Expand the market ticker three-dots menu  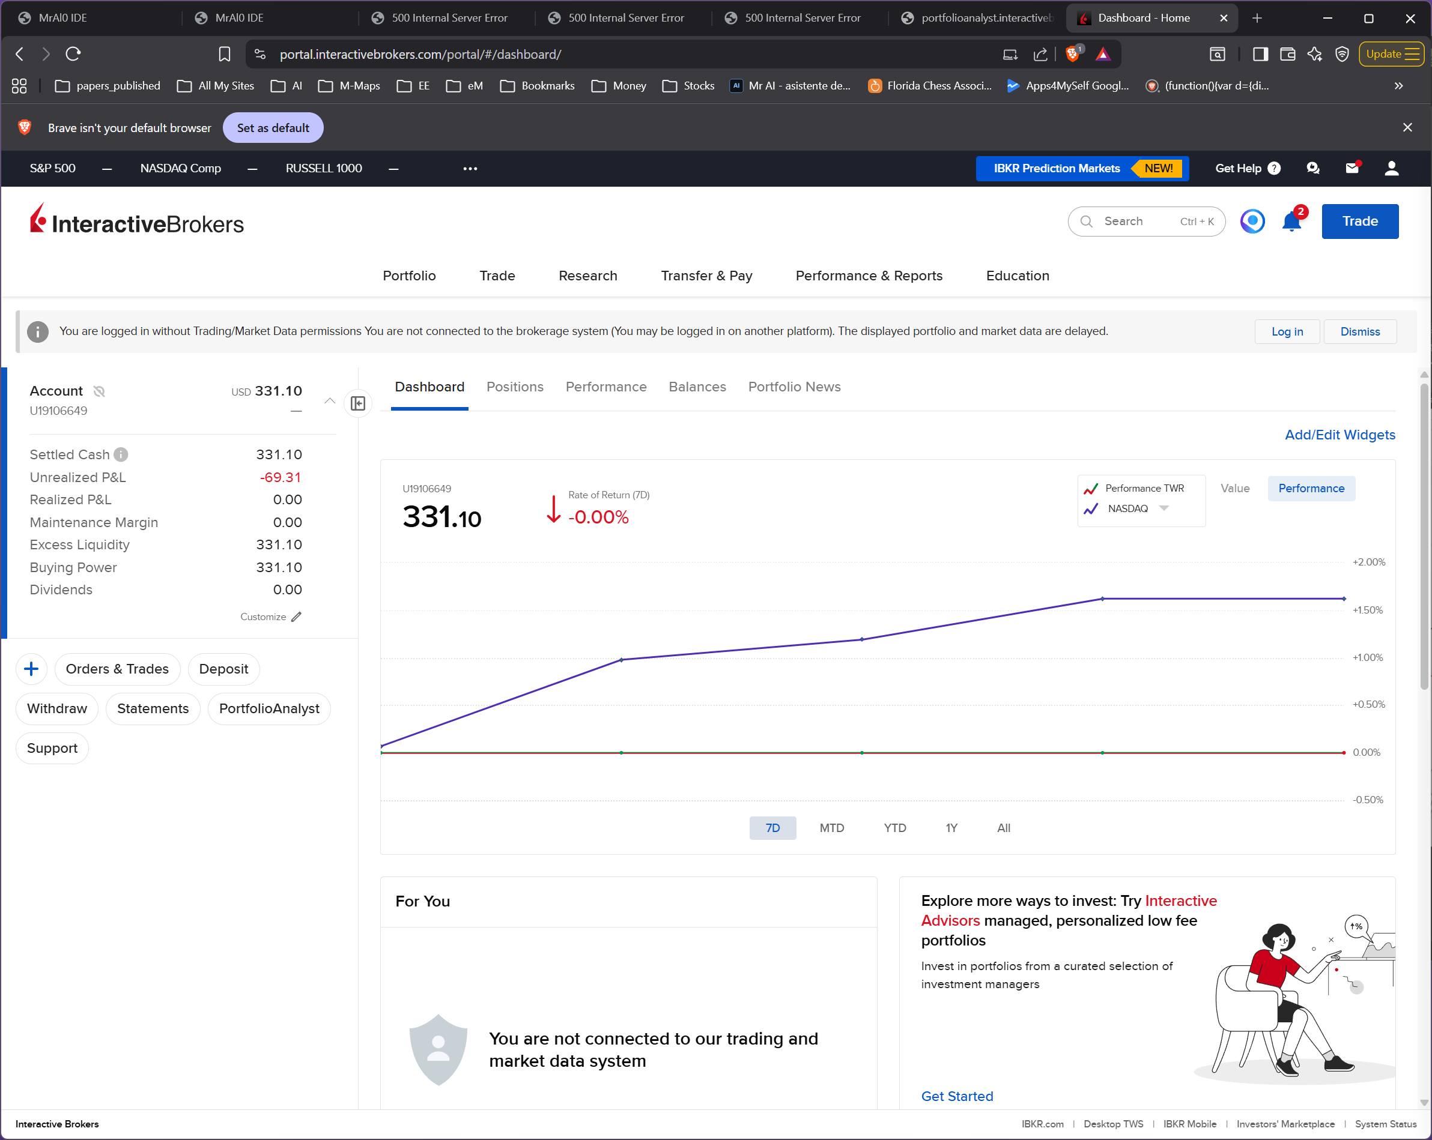[470, 169]
